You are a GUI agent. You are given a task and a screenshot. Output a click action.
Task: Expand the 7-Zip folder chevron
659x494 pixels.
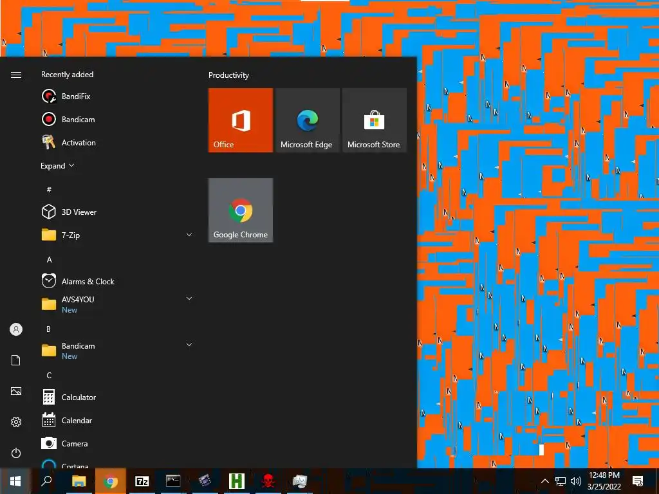coord(189,235)
